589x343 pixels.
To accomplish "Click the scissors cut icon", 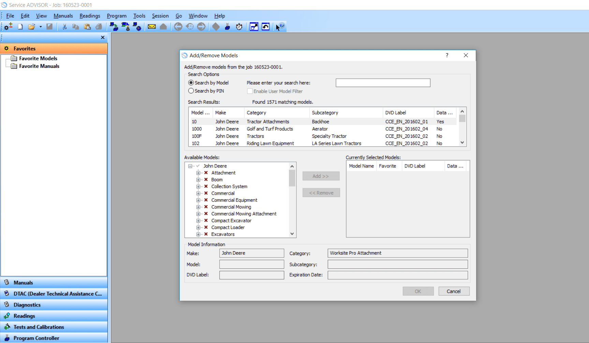I will click(x=64, y=27).
